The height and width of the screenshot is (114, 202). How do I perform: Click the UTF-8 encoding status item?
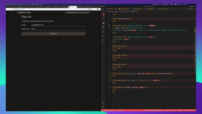(x=168, y=111)
